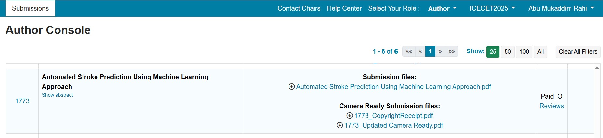Screen dimensions: 603x138
Task: Open Abu Mukaddim Rahi user menu
Action: (x=561, y=8)
